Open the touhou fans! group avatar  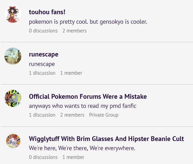13,15
